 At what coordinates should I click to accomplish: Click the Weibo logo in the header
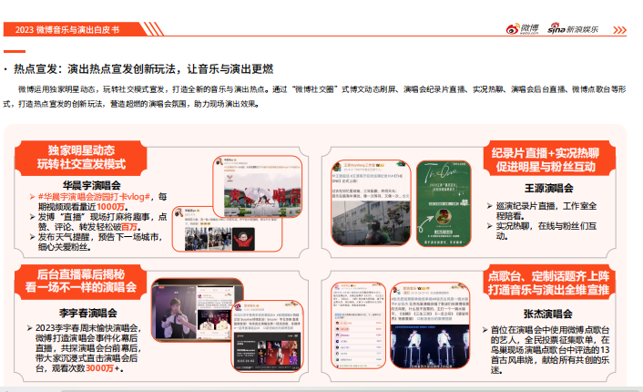coord(524,28)
